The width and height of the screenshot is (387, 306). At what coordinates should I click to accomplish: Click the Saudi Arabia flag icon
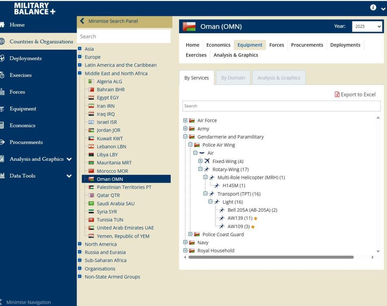tap(91, 204)
